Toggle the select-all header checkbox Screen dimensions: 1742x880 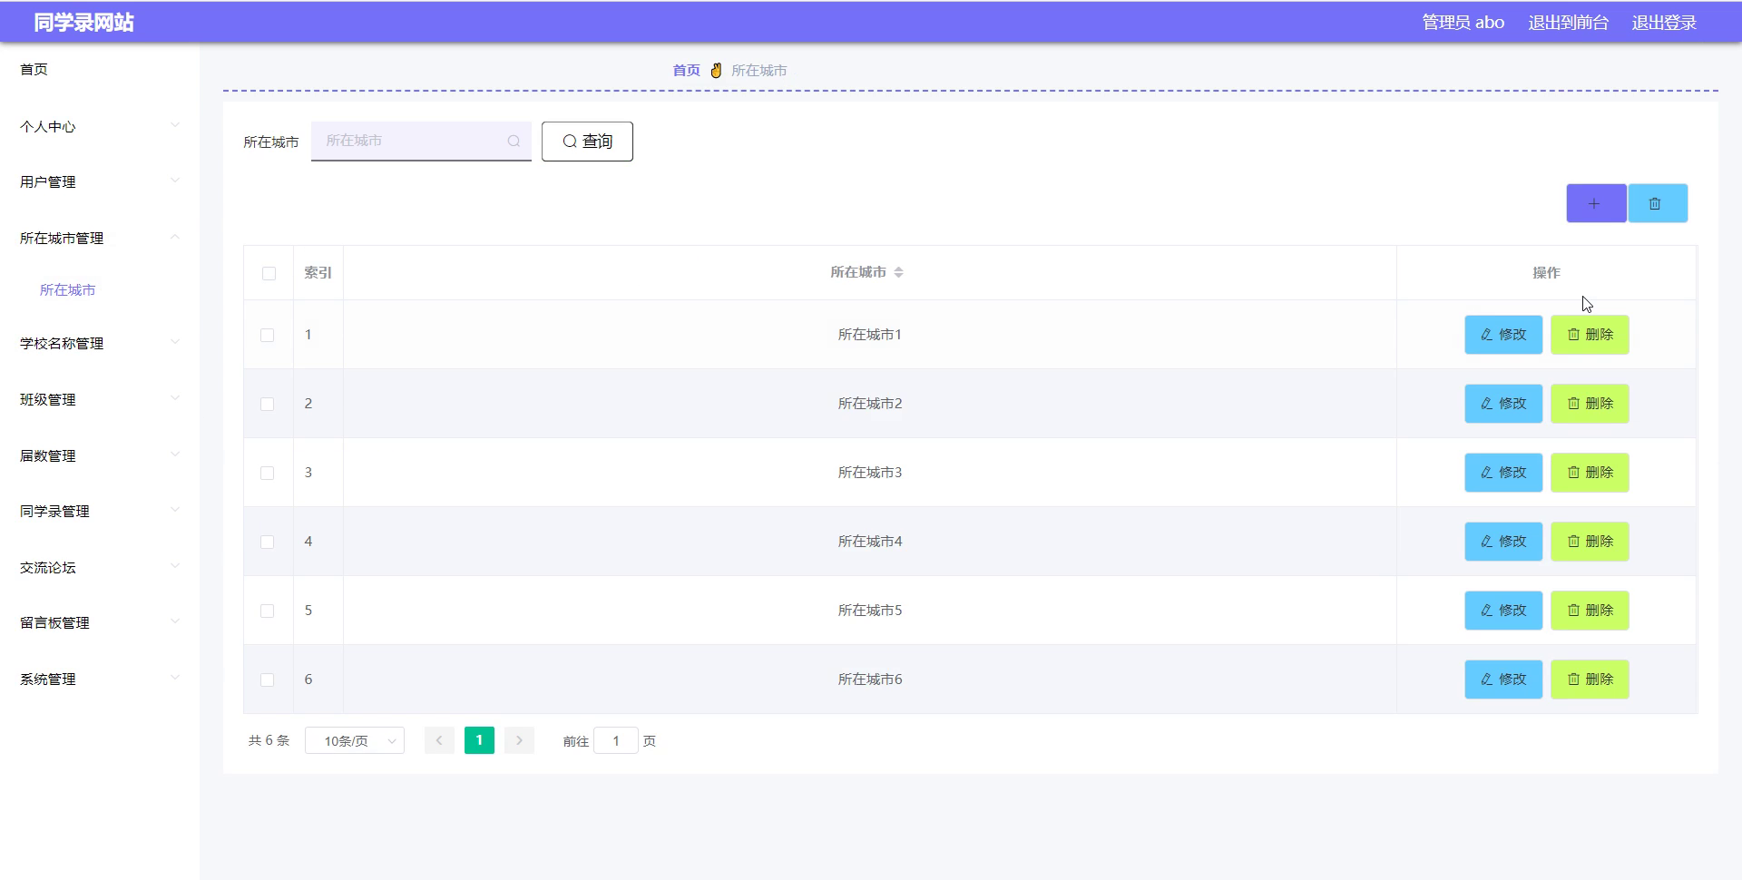pos(269,273)
